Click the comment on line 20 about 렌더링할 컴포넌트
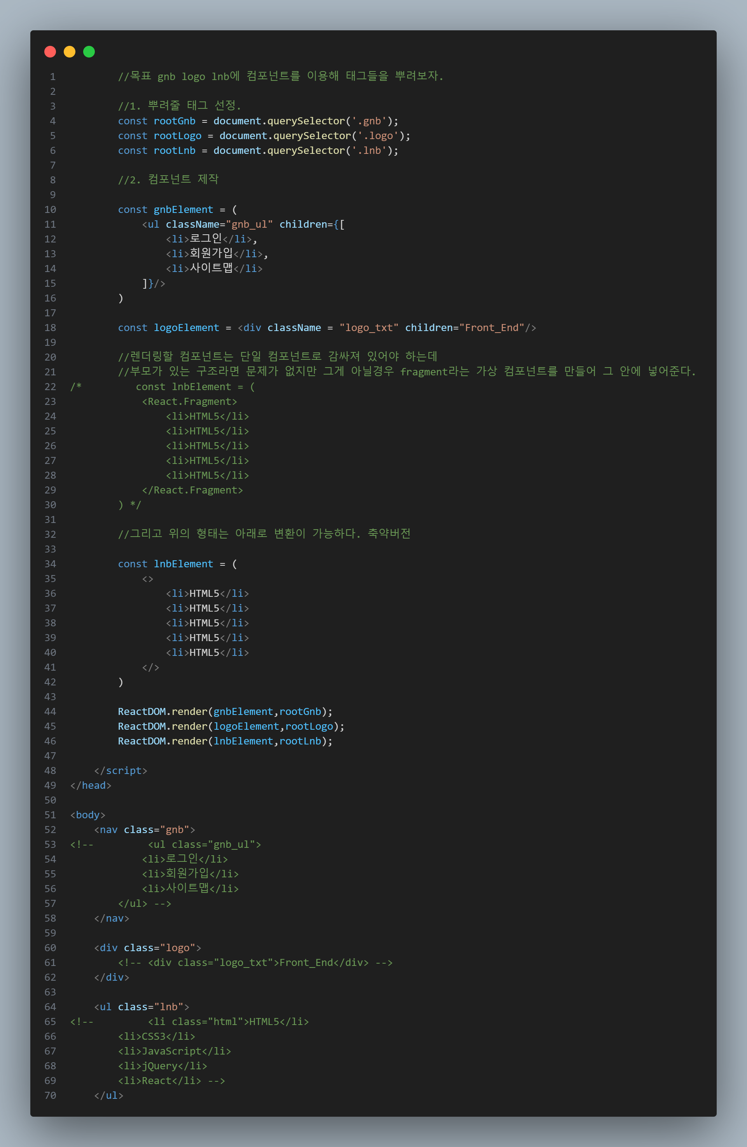Screen dimensions: 747x1147 [x=278, y=357]
